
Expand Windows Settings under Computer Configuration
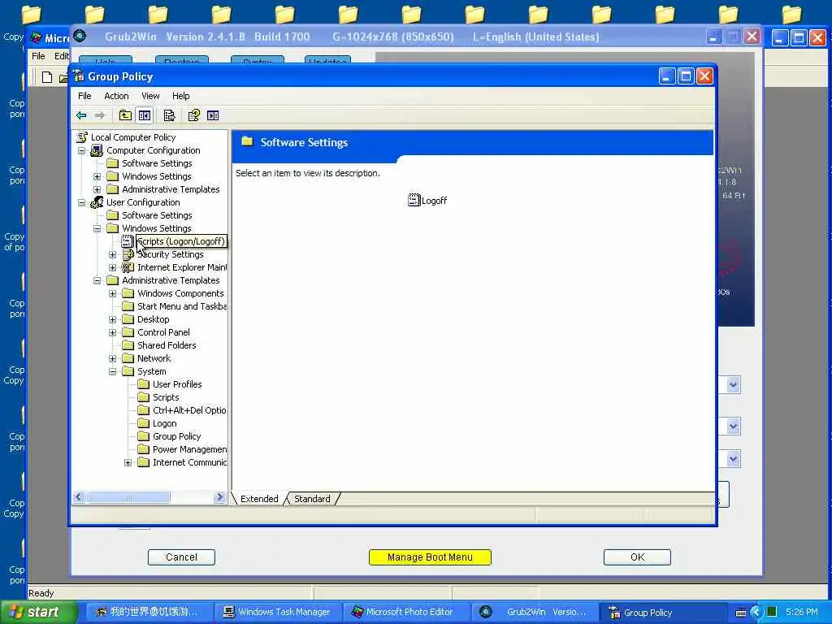pos(97,176)
